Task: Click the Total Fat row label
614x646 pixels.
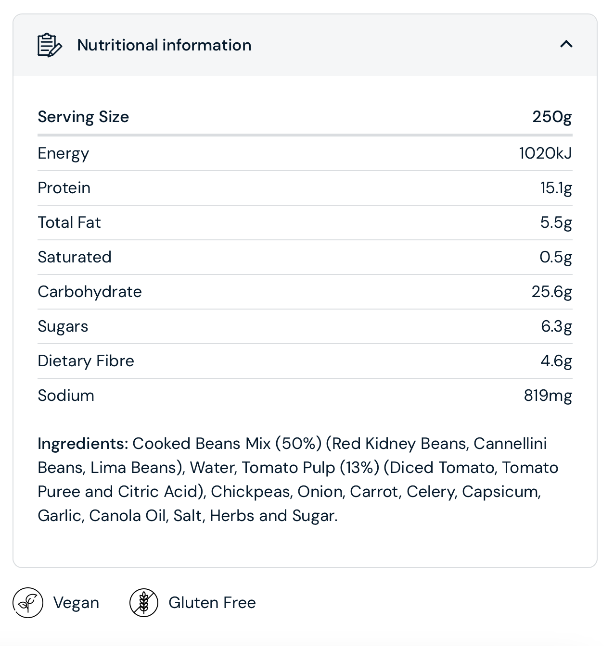Action: (69, 223)
